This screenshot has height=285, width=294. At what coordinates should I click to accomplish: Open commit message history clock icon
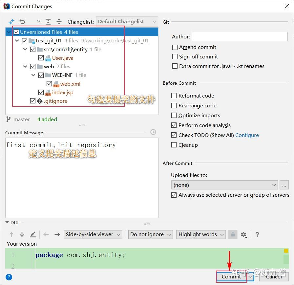coord(153,132)
